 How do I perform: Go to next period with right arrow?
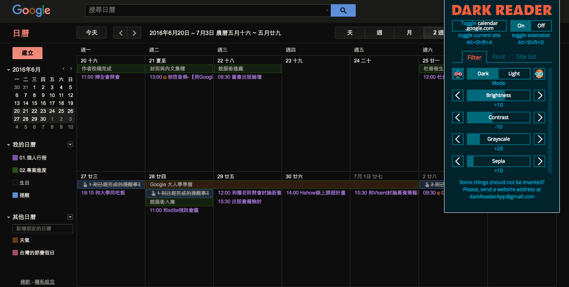click(134, 33)
